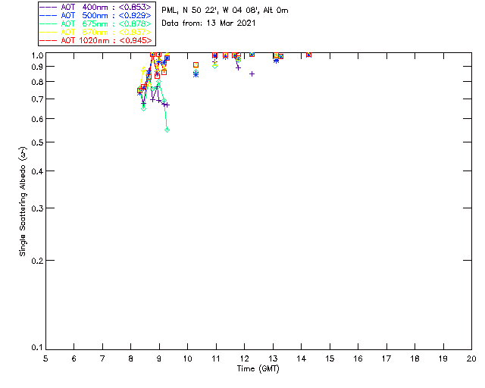Click the lowest green diamond data point near 0.55

167,130
